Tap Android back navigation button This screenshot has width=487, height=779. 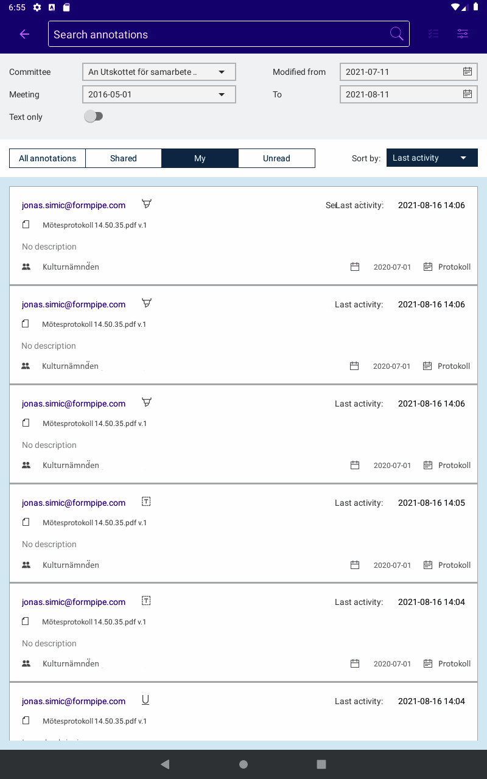165,764
